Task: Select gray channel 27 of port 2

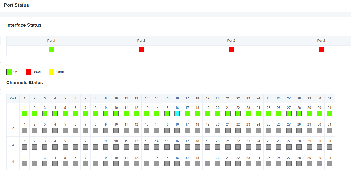Action: (289, 130)
